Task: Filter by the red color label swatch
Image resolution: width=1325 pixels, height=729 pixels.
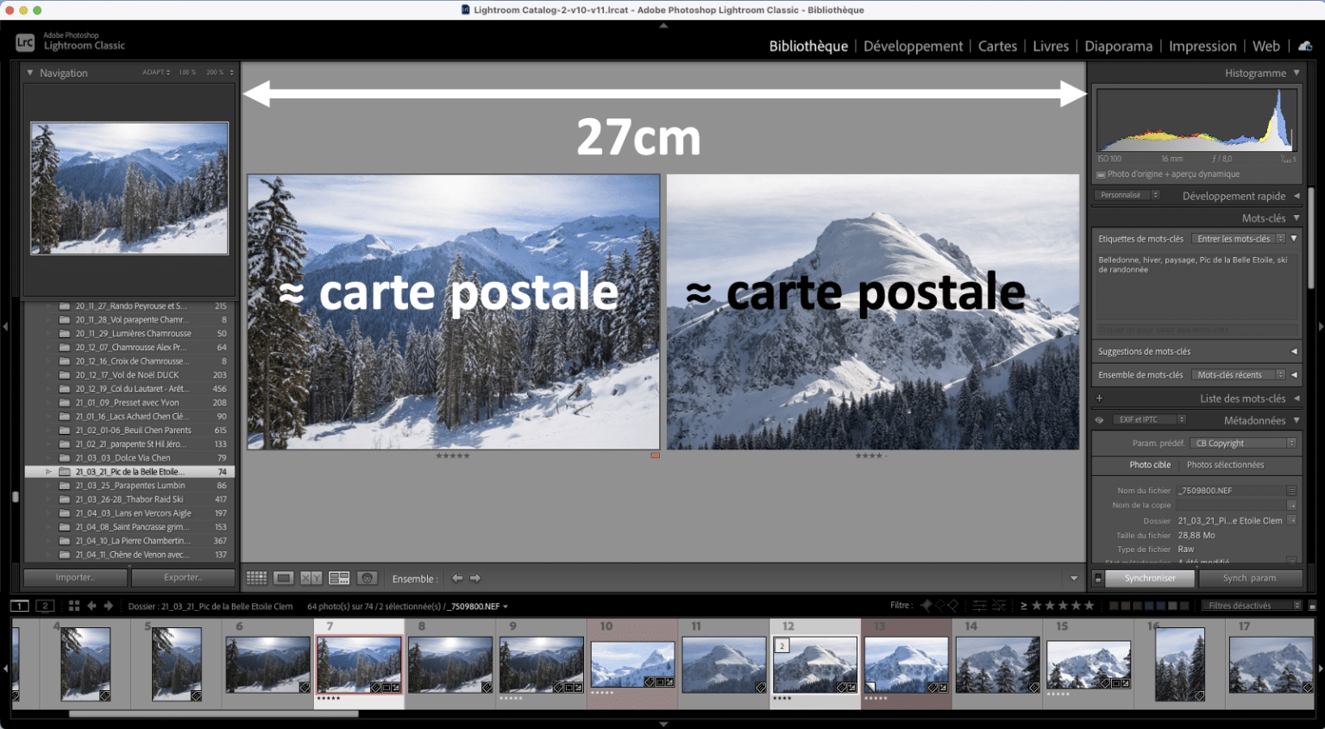Action: point(1115,606)
